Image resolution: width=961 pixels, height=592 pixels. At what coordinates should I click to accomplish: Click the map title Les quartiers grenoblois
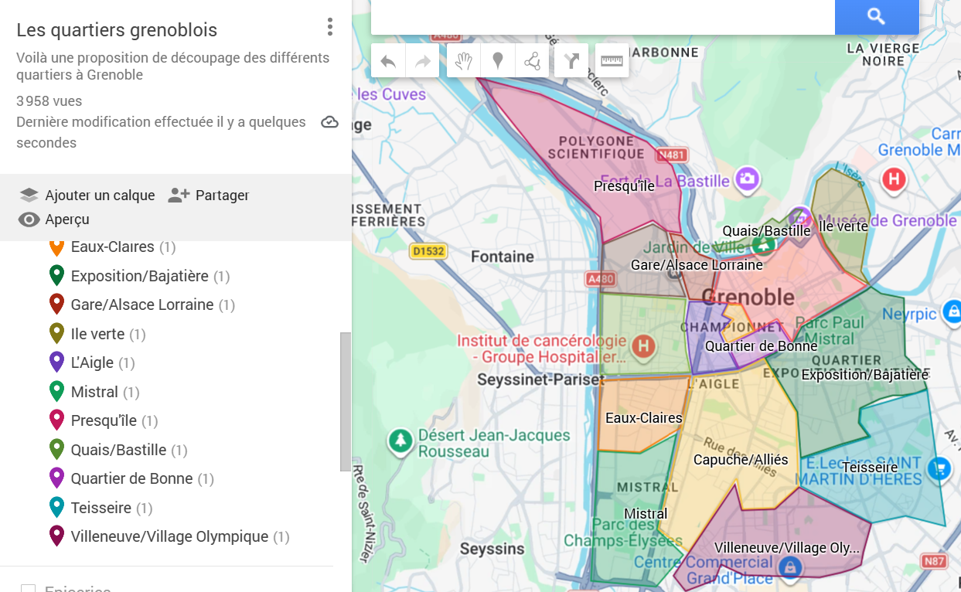pos(117,30)
